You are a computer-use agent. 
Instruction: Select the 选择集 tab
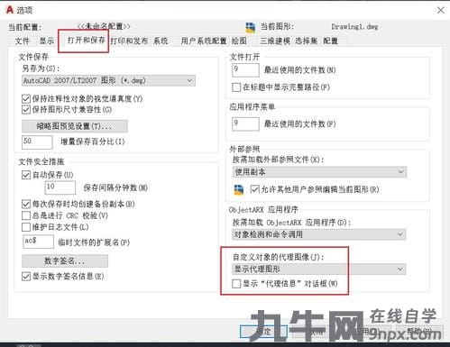[x=306, y=41]
